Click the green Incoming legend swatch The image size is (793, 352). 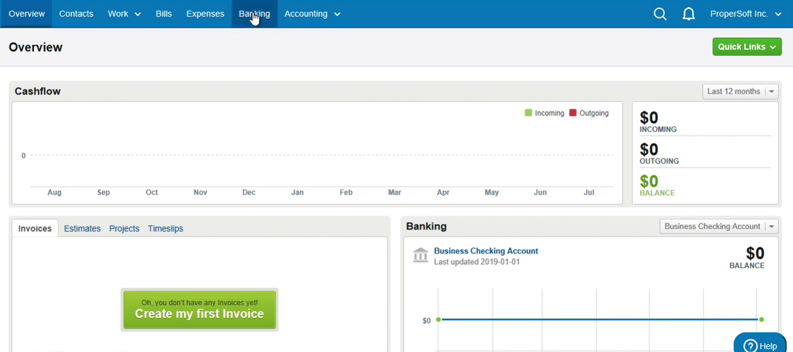click(528, 113)
